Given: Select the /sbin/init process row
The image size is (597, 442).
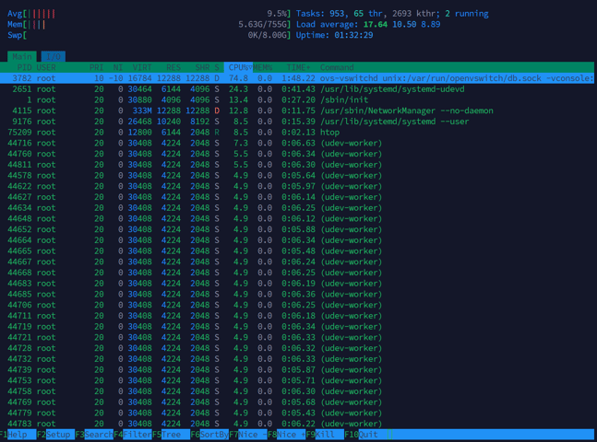Looking at the screenshot, I should point(297,99).
